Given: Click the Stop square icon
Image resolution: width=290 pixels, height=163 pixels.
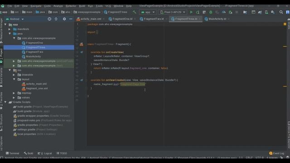Looking at the screenshot, I should pos(237,12).
